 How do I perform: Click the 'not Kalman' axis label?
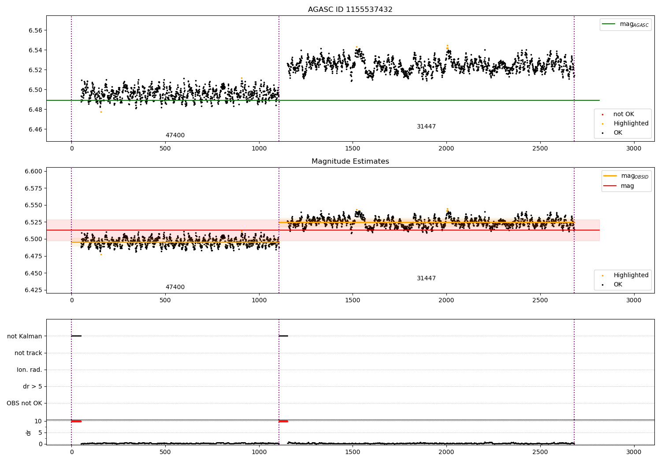coord(25,336)
